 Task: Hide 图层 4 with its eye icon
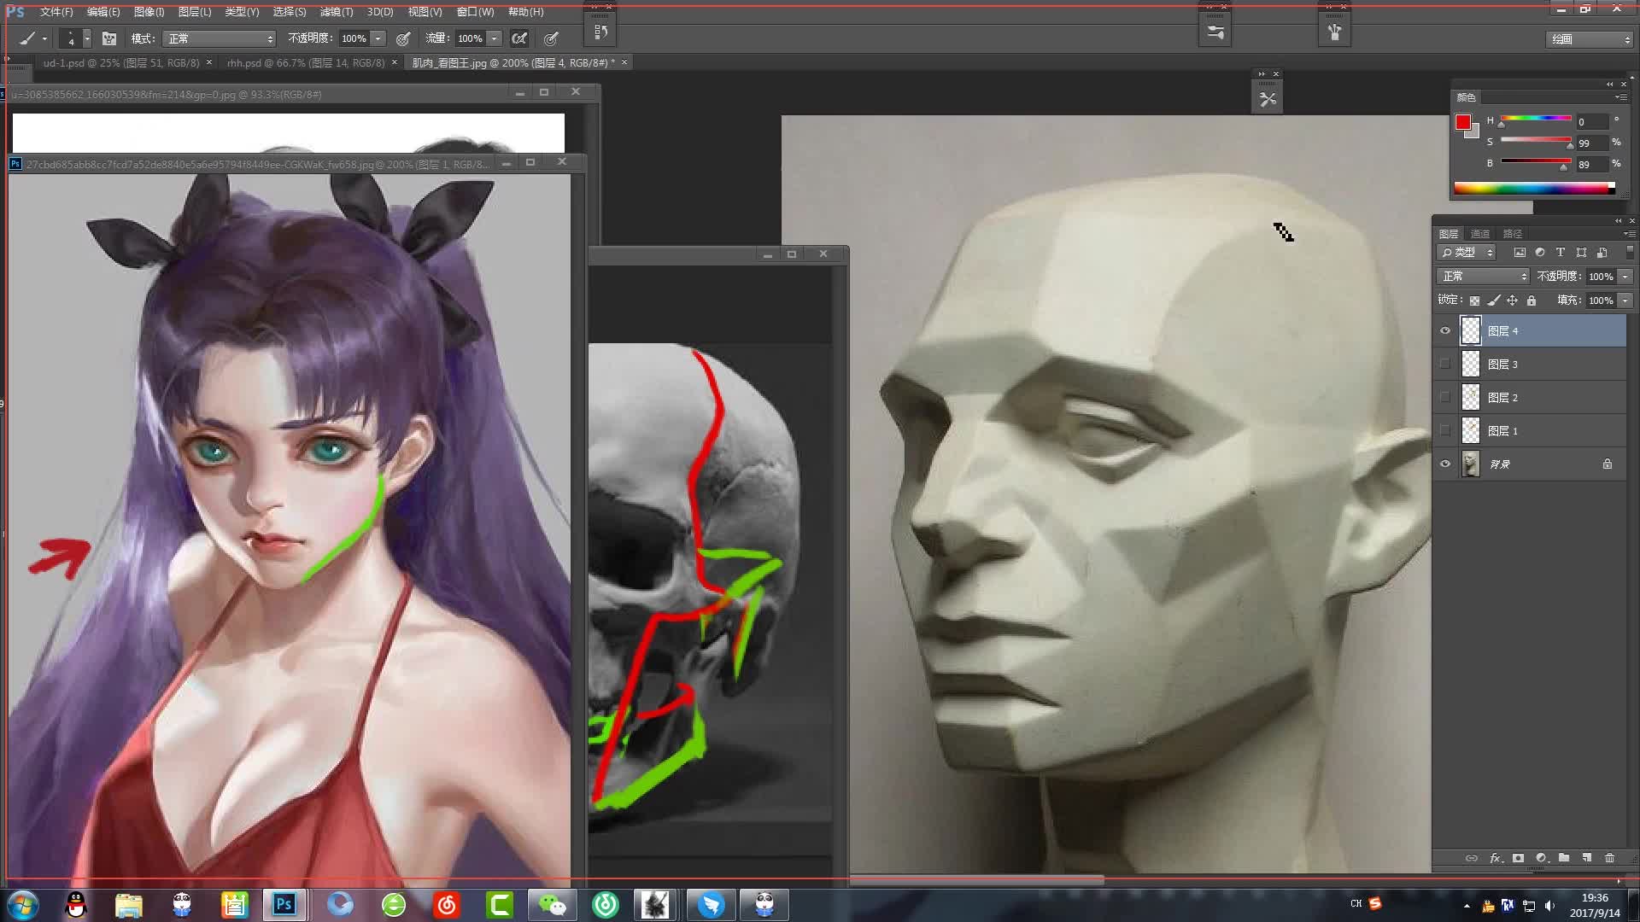tap(1445, 331)
